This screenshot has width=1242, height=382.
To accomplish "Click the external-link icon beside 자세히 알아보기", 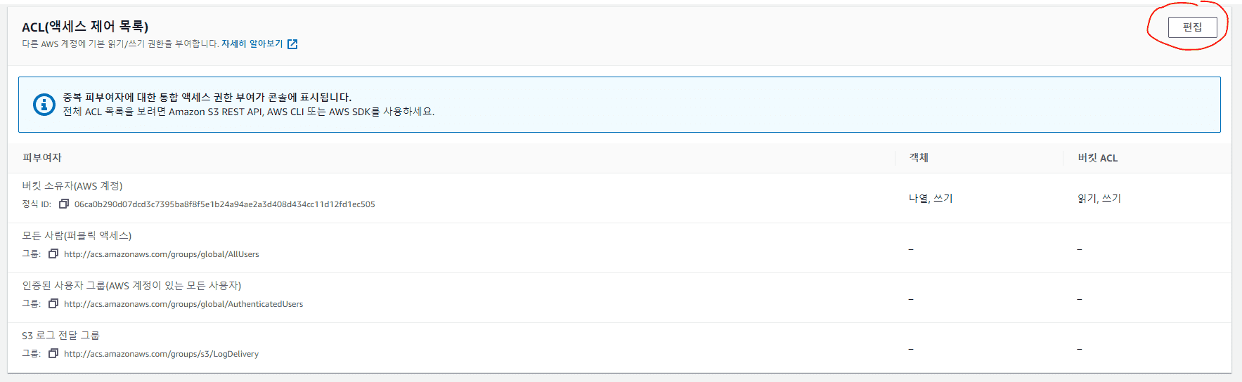I will coord(292,44).
